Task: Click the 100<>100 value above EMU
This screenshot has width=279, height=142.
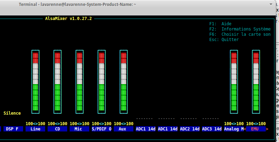Action: [x=256, y=124]
